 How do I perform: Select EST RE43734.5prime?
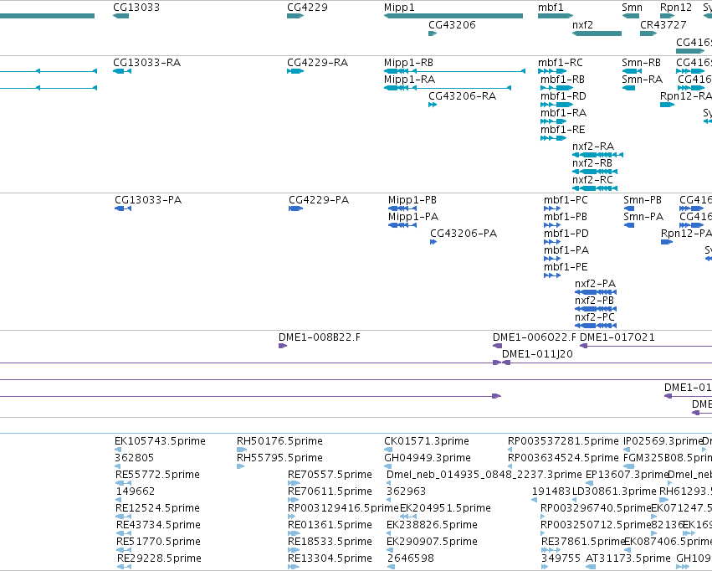tap(124, 533)
